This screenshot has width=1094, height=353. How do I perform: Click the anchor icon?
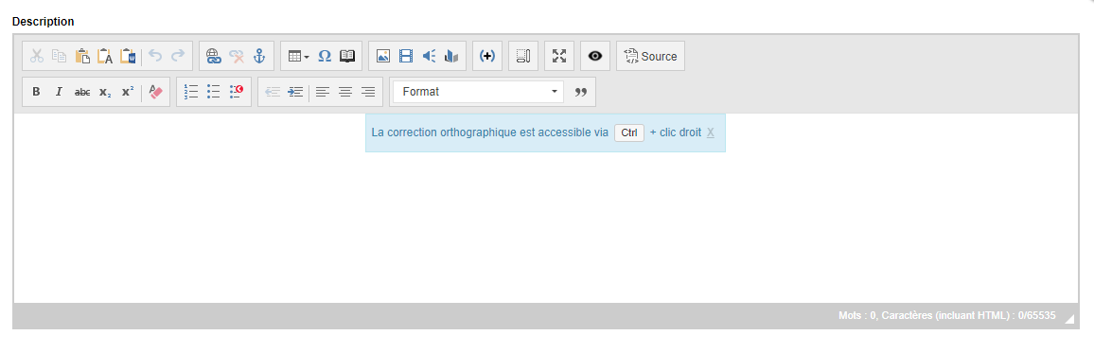click(x=259, y=57)
